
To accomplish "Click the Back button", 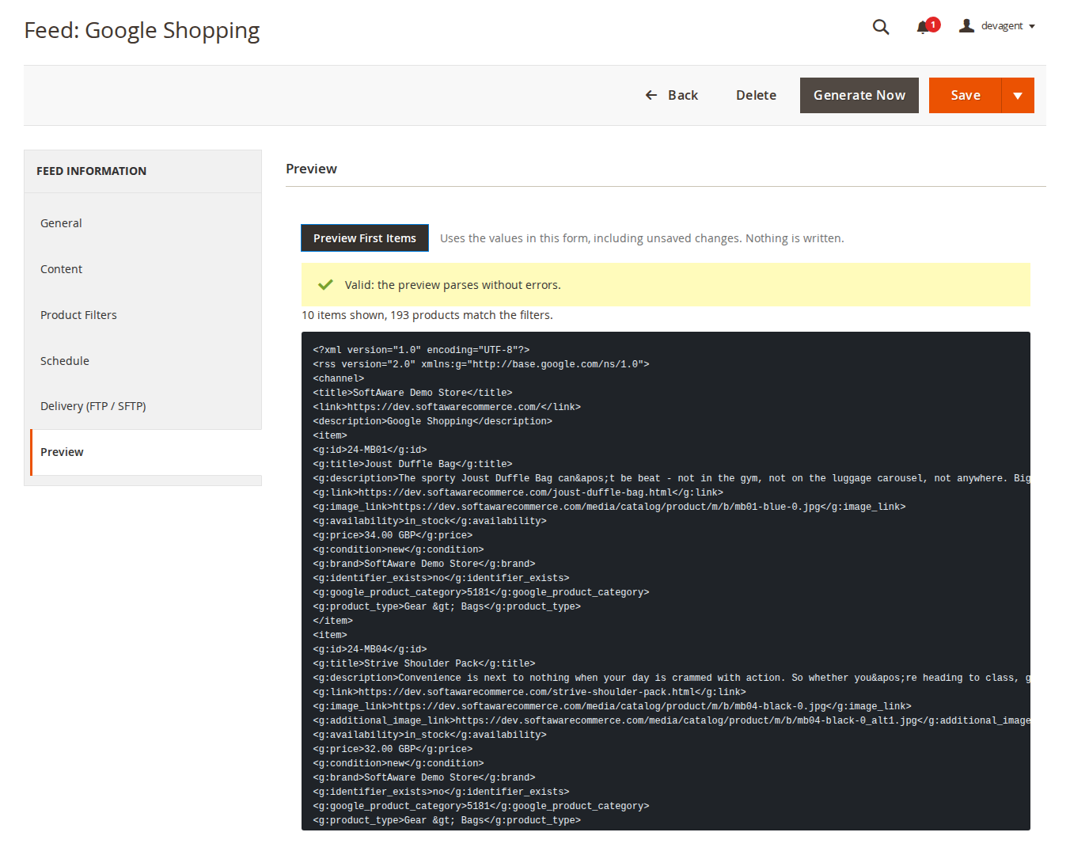I will (671, 96).
